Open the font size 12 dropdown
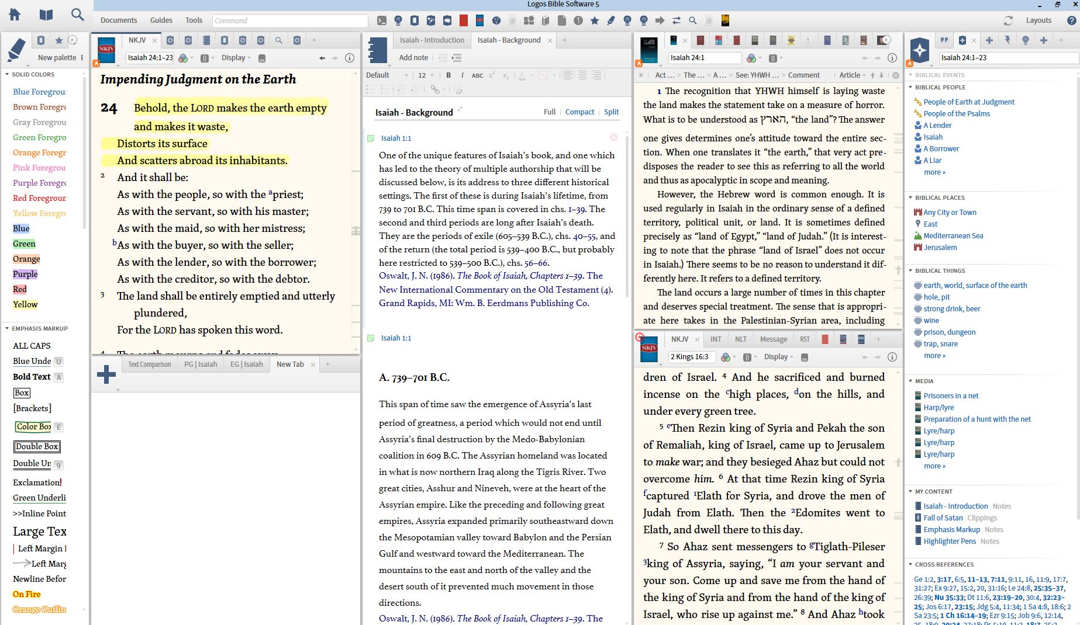Viewport: 1080px width, 625px height. pyautogui.click(x=426, y=75)
